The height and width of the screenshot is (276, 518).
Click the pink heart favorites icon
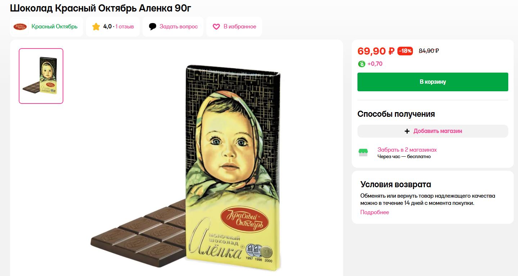(x=216, y=27)
